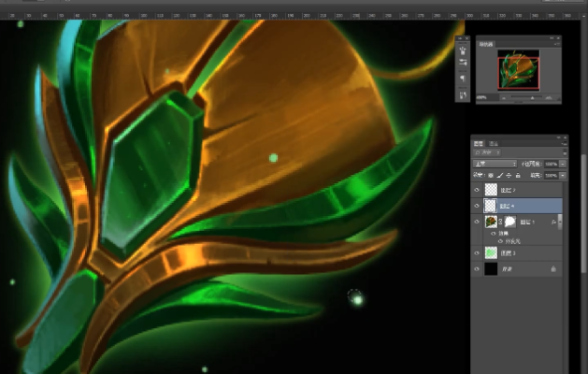The height and width of the screenshot is (374, 588).
Task: Toggle the lock position icon
Action: coord(509,175)
